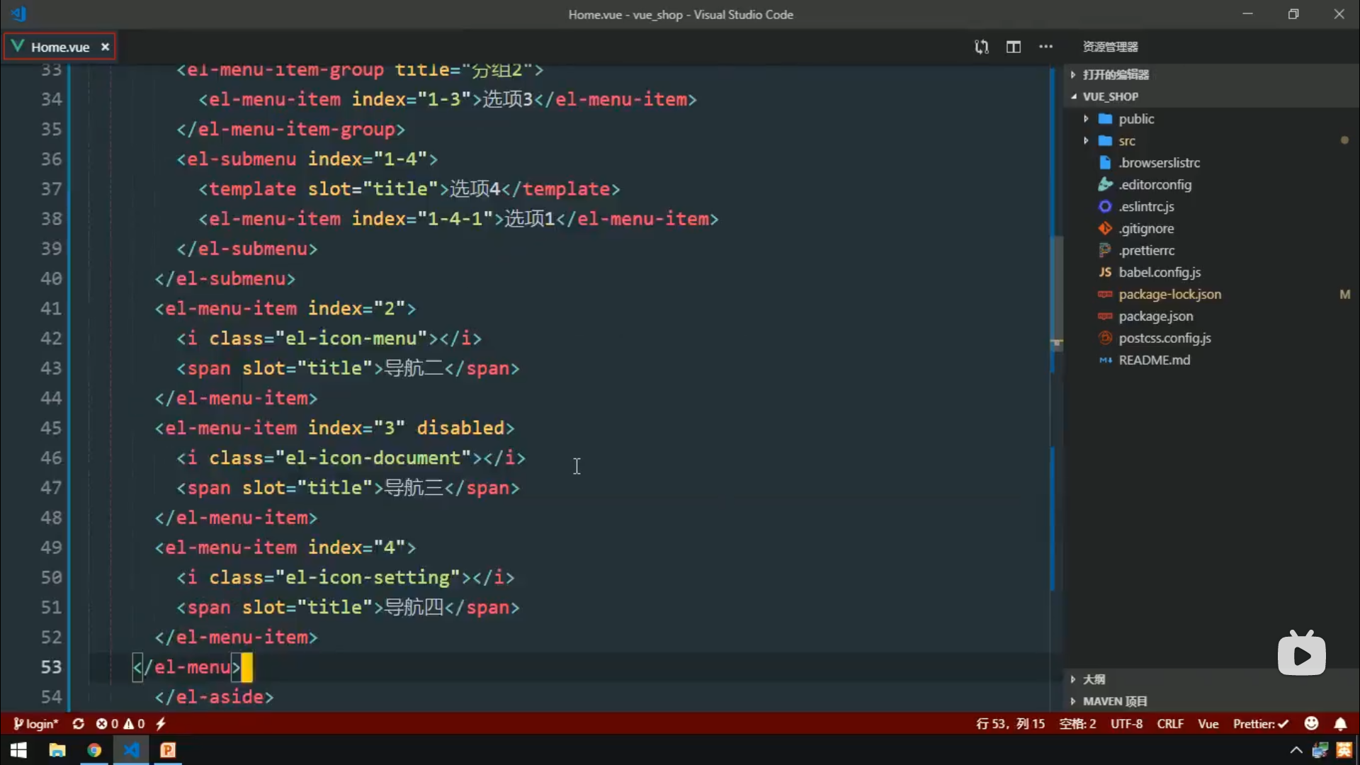Expand the src folder arrow
Image resolution: width=1360 pixels, height=765 pixels.
(1086, 141)
